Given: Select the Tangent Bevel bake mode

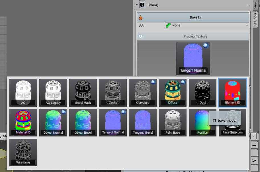Looking at the screenshot, I should point(143,123).
